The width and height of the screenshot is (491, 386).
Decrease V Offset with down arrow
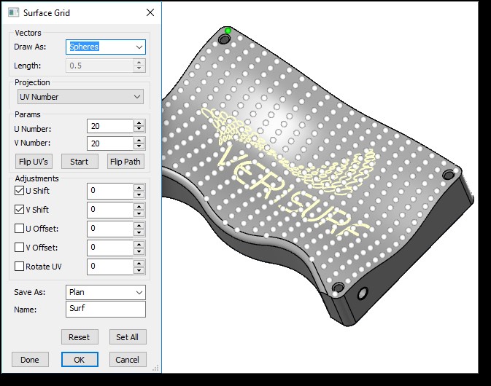click(x=139, y=251)
